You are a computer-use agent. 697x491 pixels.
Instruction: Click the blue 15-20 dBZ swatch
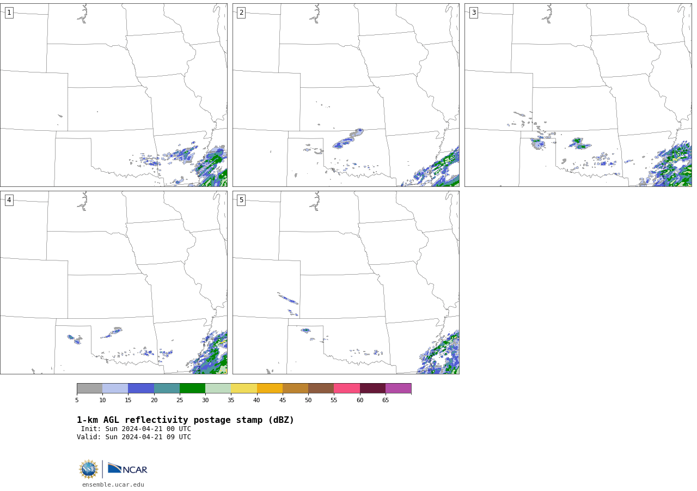click(141, 389)
